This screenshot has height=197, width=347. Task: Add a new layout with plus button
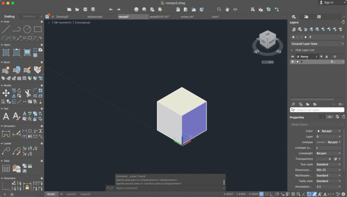coord(61,194)
